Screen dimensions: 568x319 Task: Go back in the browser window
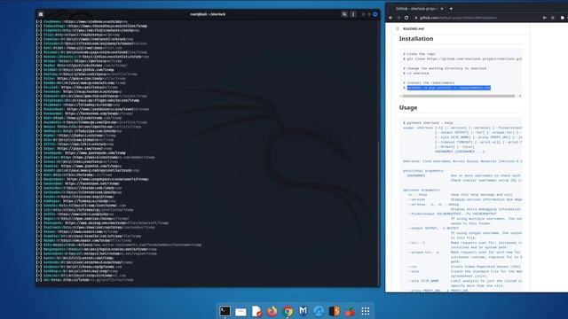pos(390,18)
